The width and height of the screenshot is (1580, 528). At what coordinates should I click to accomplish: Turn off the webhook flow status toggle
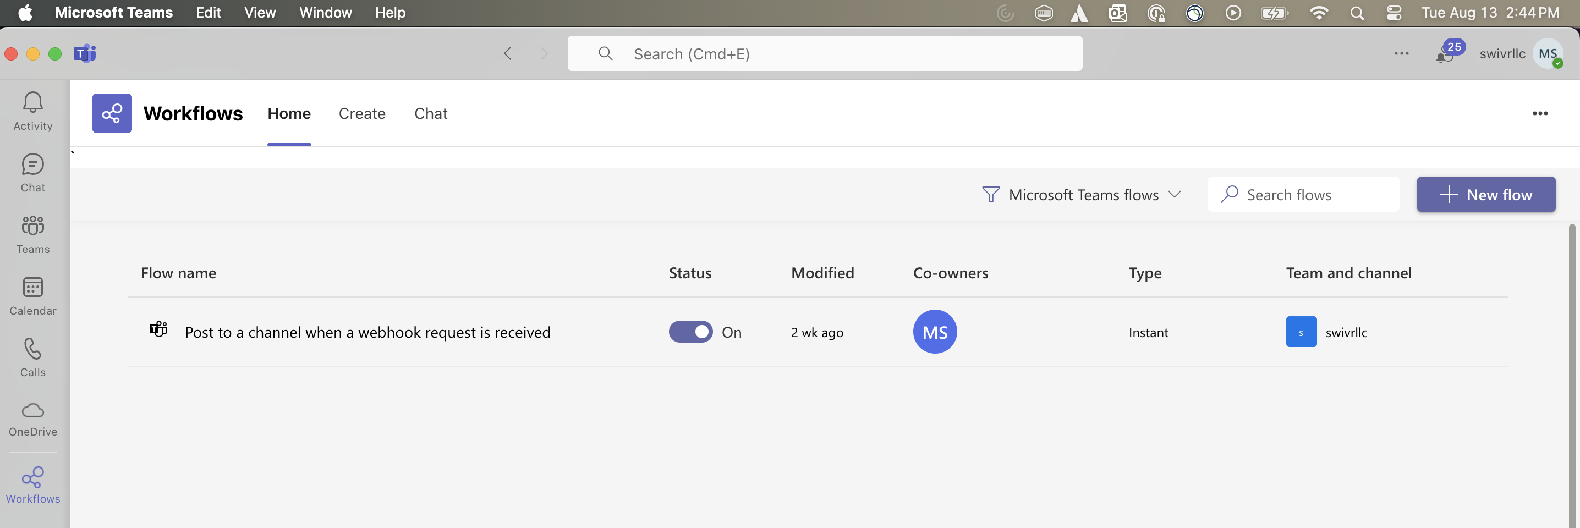(x=690, y=332)
